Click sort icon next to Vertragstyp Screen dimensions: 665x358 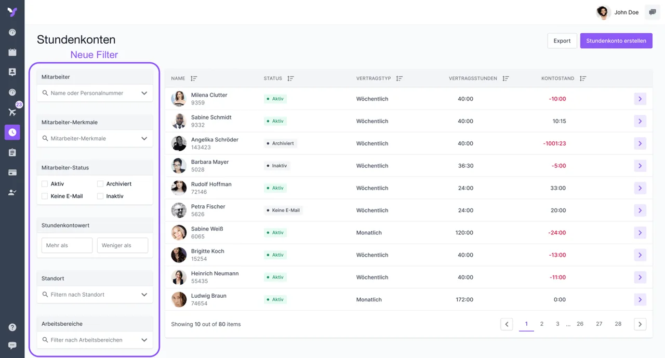click(x=399, y=78)
